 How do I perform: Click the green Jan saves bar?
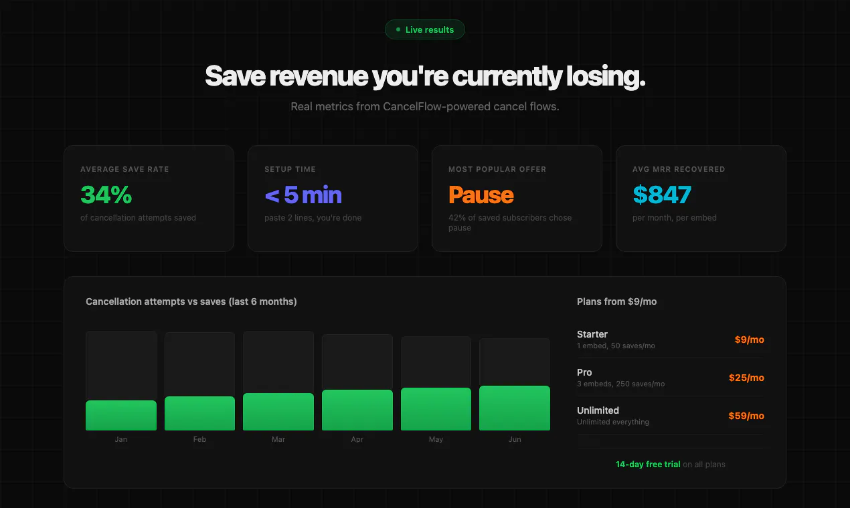(x=121, y=415)
